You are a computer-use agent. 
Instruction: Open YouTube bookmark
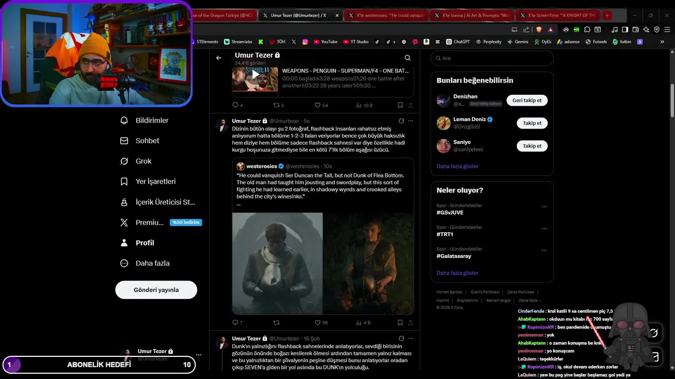click(325, 42)
